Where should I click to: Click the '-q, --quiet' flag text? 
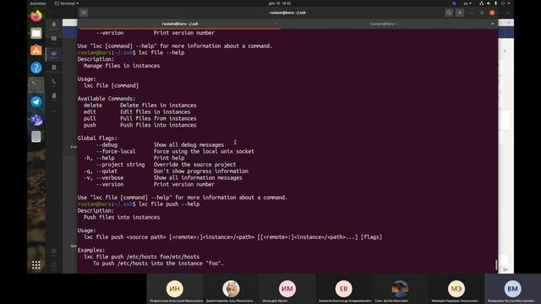coord(101,171)
